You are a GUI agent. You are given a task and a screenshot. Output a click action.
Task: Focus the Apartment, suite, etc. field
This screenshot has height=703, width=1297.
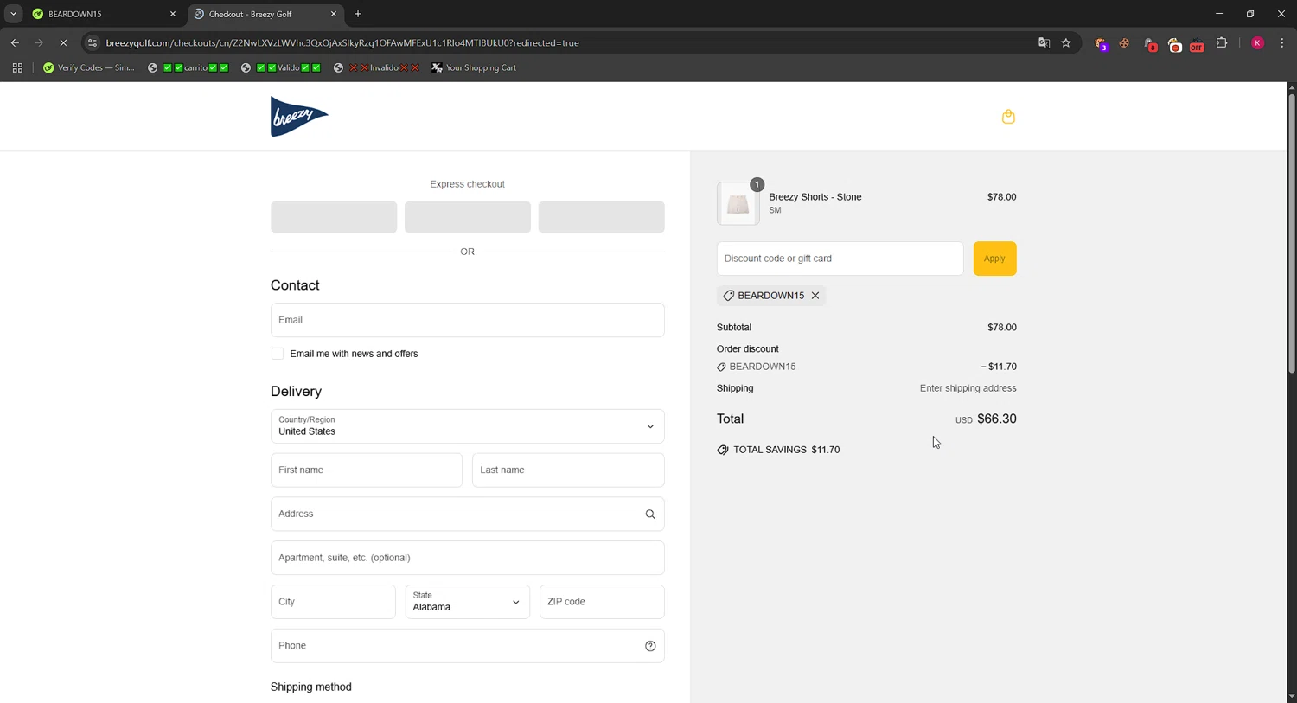pos(467,558)
